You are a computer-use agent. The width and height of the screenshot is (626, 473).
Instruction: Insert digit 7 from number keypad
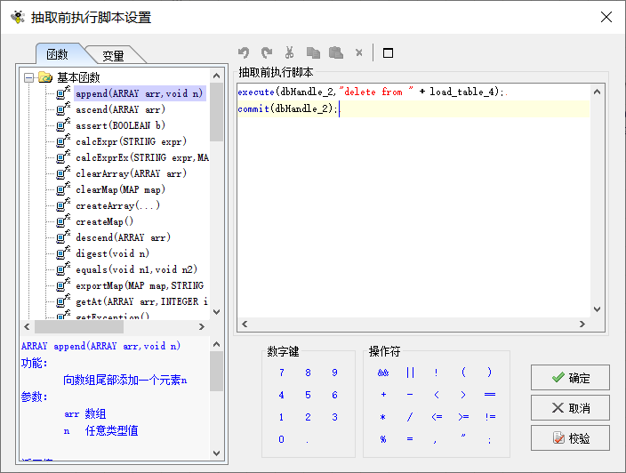282,373
